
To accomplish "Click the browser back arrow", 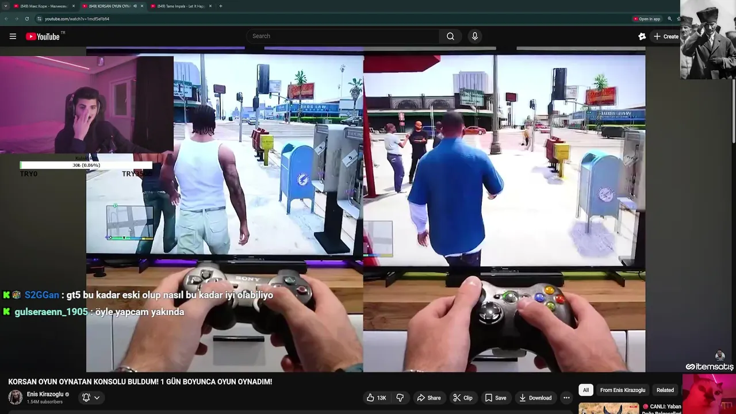I will pyautogui.click(x=6, y=18).
